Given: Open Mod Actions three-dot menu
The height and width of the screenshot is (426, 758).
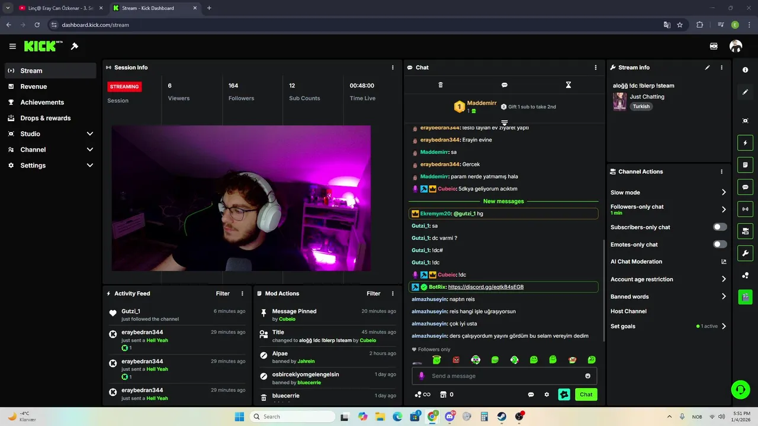Looking at the screenshot, I should coord(393,293).
